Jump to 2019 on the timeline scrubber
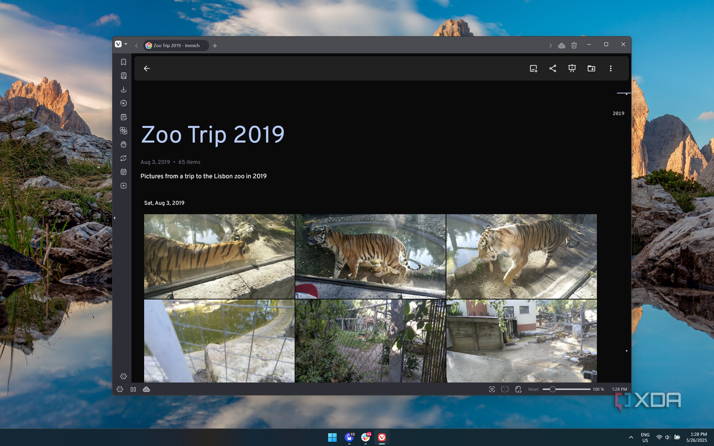The width and height of the screenshot is (714, 446). click(618, 113)
